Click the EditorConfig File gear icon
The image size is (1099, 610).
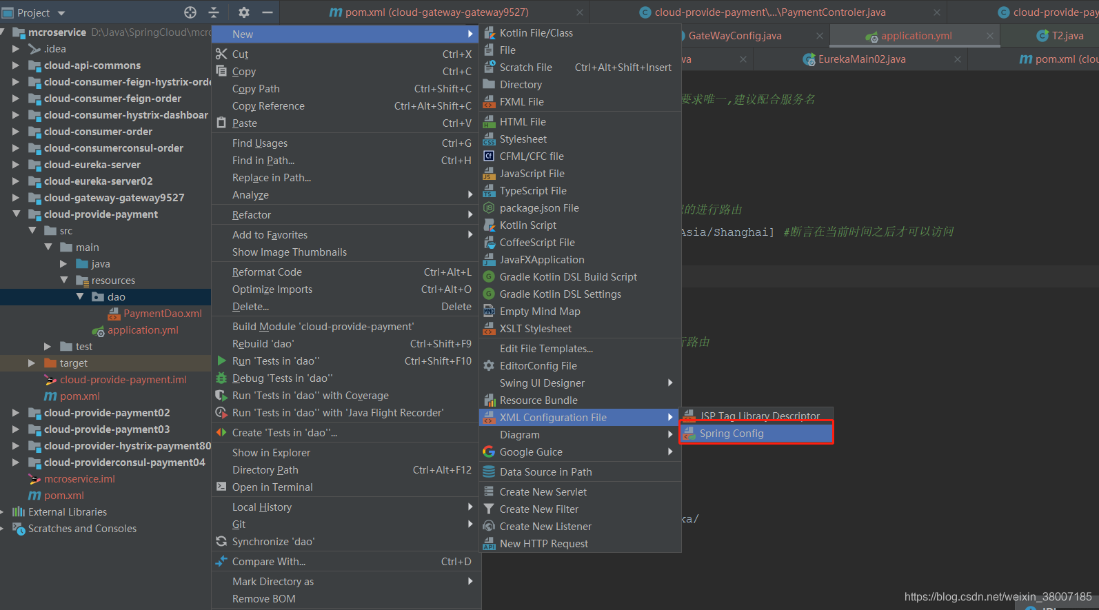click(490, 365)
